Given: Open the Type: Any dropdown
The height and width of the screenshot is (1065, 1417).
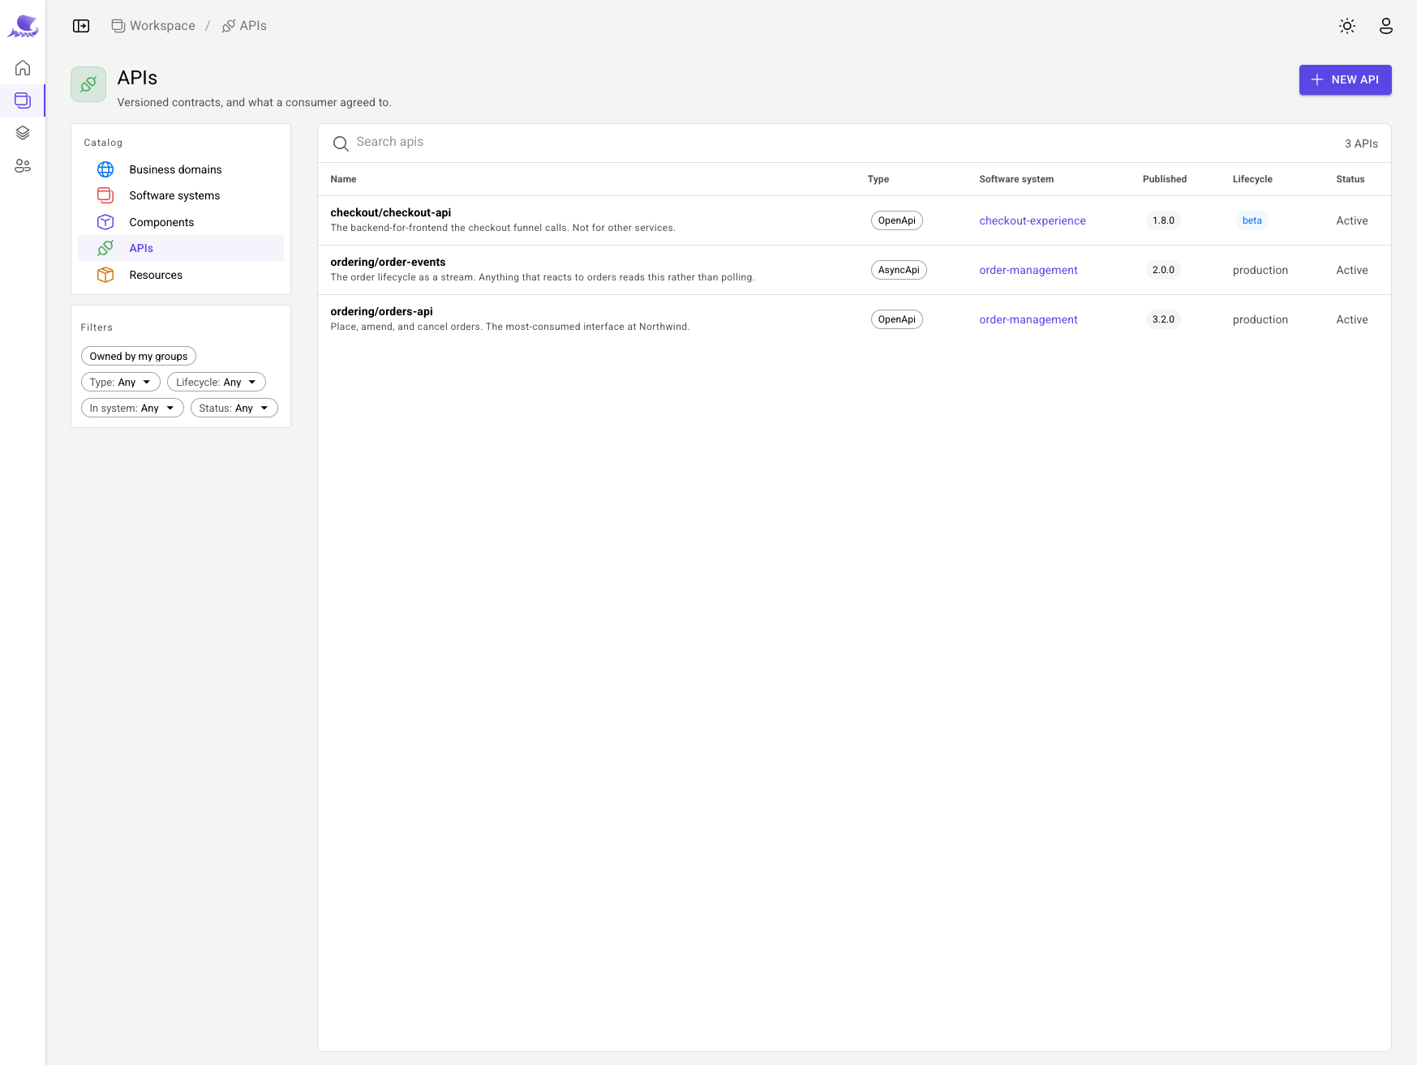Looking at the screenshot, I should coord(121,382).
